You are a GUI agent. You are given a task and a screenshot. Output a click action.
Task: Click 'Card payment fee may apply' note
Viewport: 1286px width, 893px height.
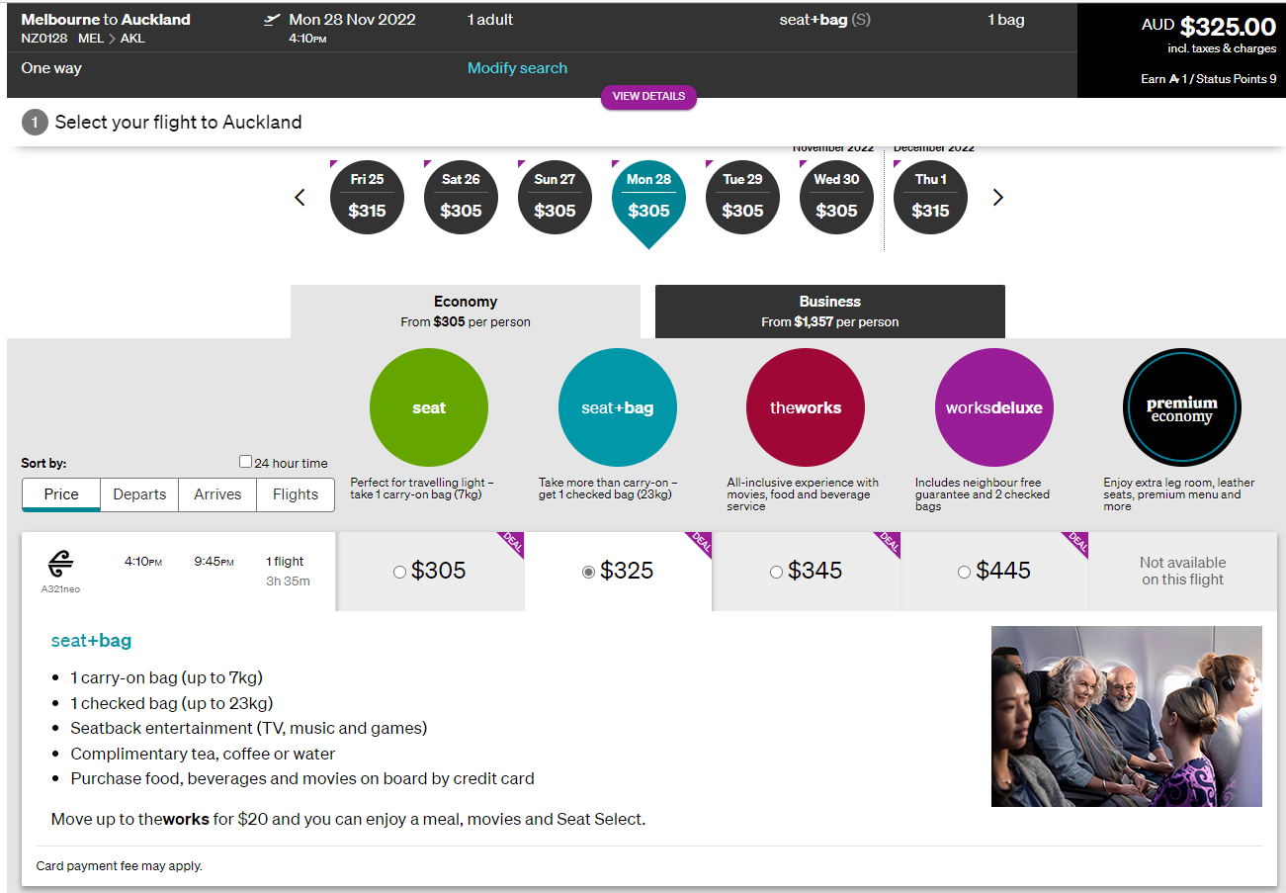[119, 865]
